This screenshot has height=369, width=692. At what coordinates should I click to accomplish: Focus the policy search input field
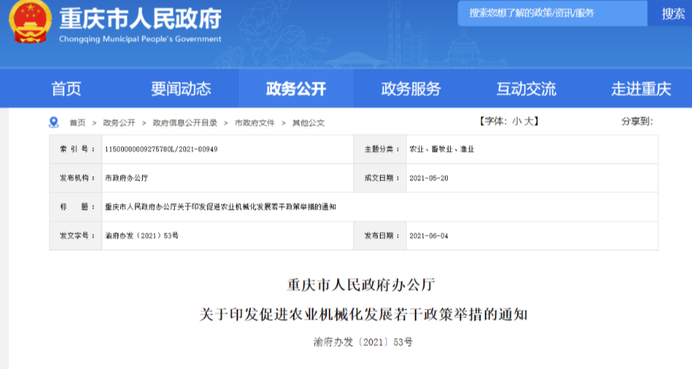tap(553, 14)
